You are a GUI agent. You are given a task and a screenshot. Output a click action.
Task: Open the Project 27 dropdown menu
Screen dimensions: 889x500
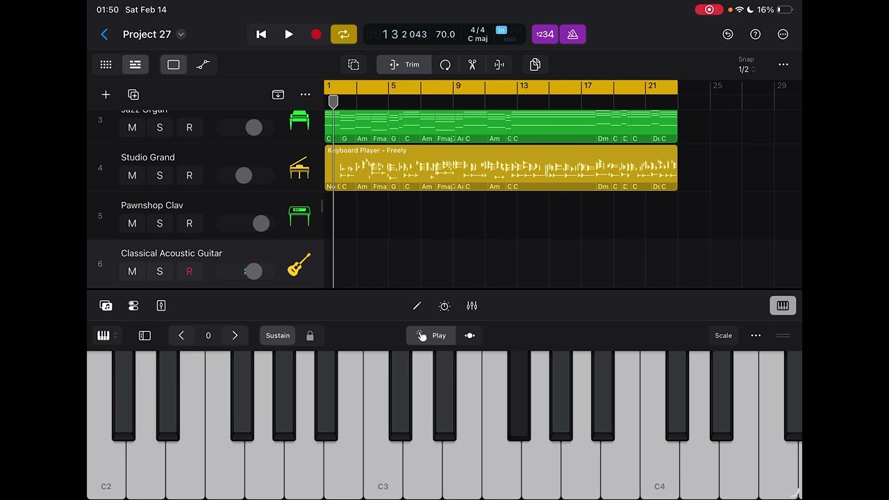click(181, 34)
